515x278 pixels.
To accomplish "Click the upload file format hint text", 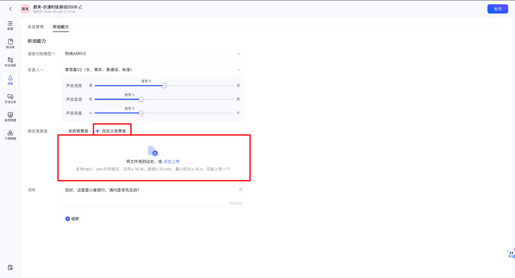I will pos(153,169).
